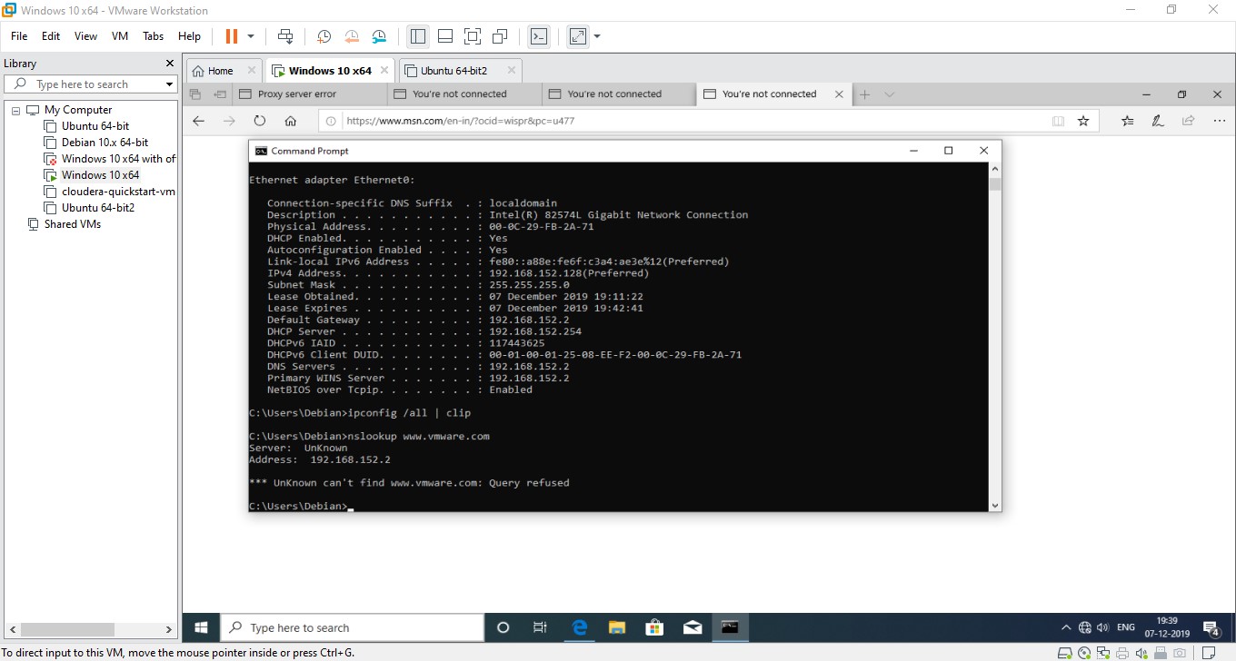
Task: Go to the Edge home page
Action: [x=291, y=121]
